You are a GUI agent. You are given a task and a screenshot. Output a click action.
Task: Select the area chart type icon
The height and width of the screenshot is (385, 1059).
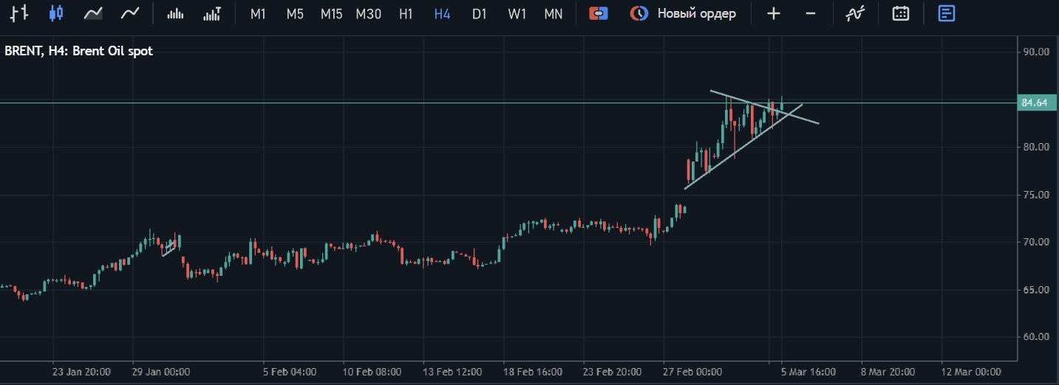point(93,13)
